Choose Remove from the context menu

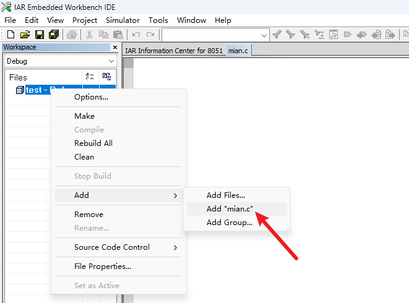point(119,215)
